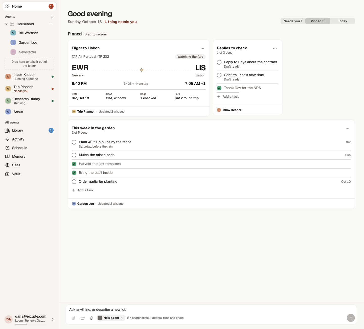Uncheck Harvest the last tomatoes task

74,164
